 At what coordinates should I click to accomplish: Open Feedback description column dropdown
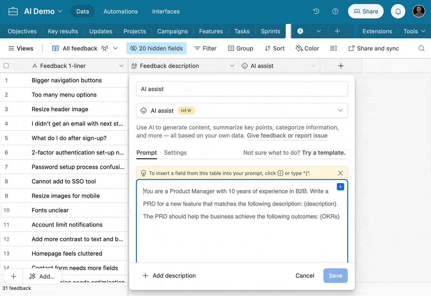click(x=232, y=66)
